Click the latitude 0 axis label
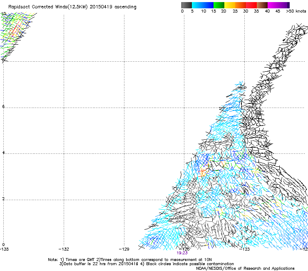The height and width of the screenshot is (271, 308). [3, 245]
